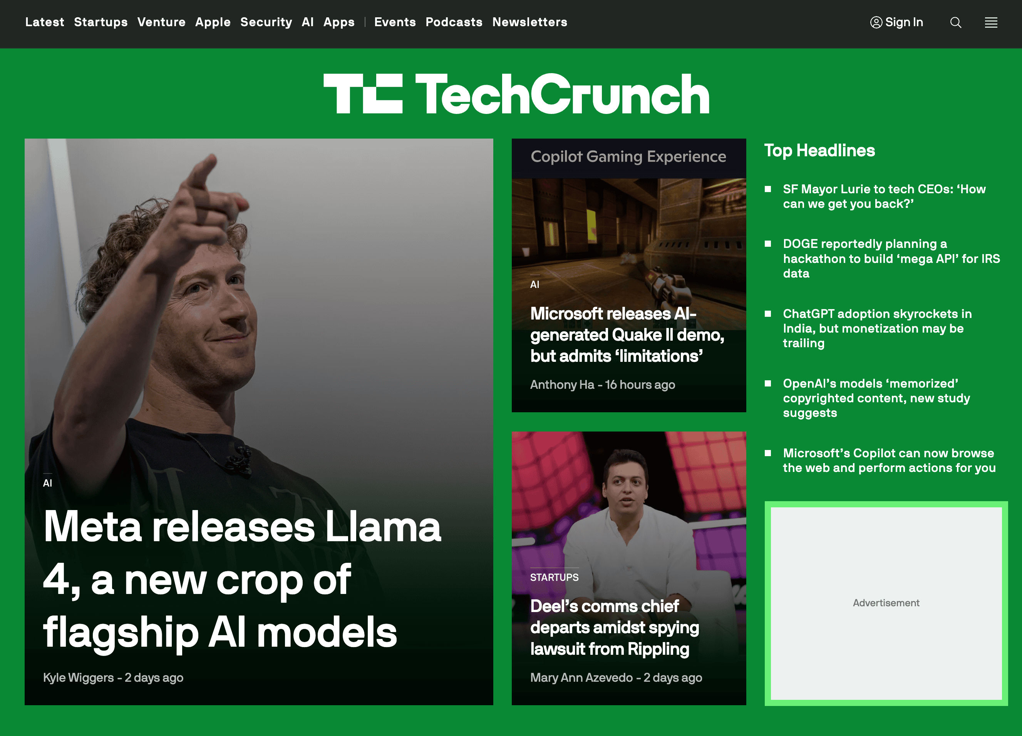Open the Latest nav item
The width and height of the screenshot is (1022, 736).
pyautogui.click(x=45, y=22)
